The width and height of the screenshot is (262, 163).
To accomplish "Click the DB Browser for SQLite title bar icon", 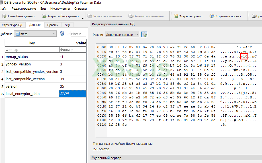I will (1, 2).
